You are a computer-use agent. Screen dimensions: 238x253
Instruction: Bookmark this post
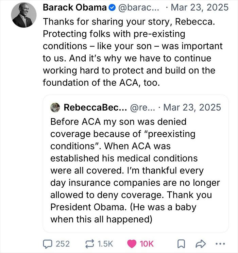tap(181, 244)
